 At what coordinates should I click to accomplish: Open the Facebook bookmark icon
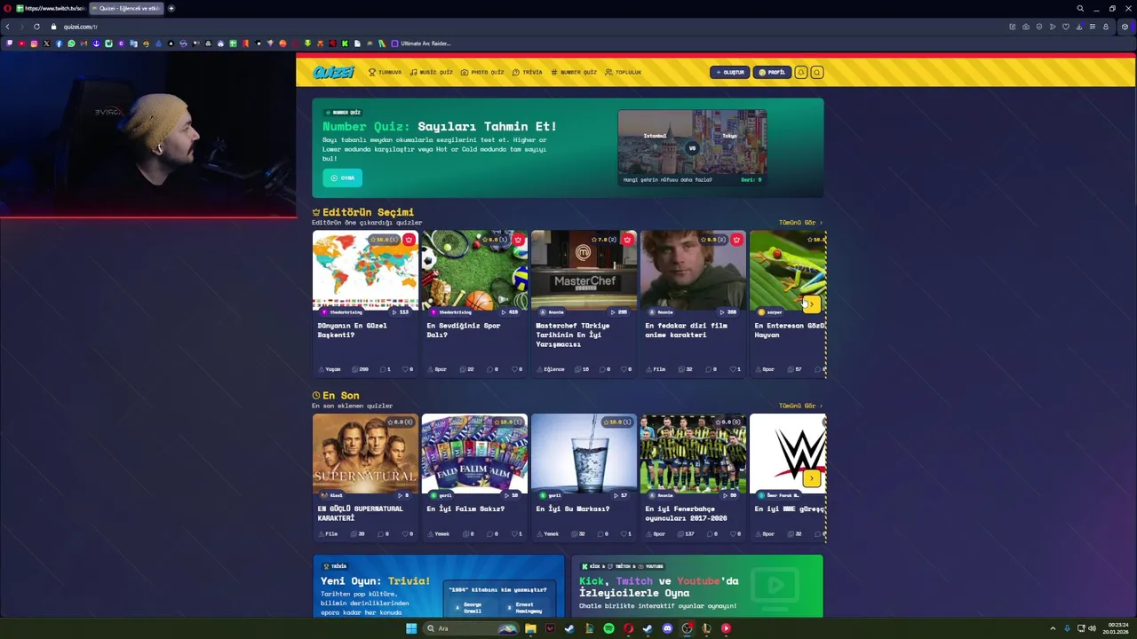click(60, 43)
